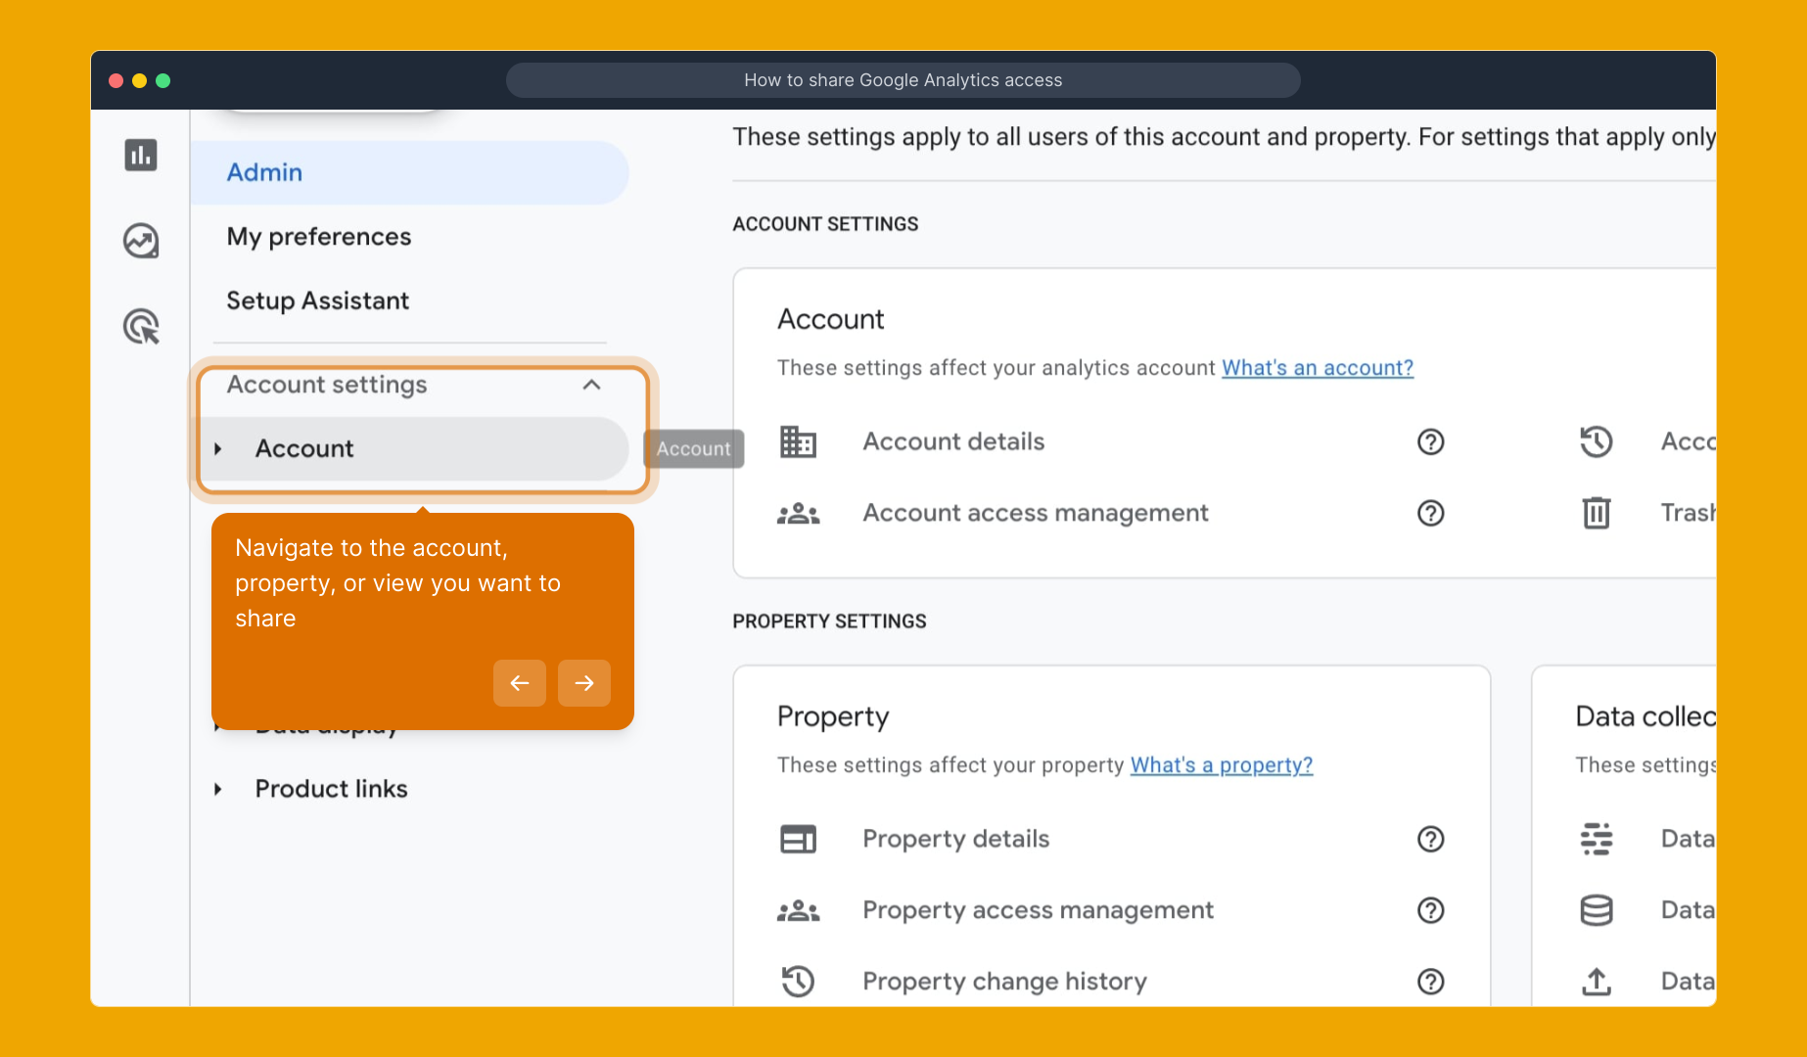
Task: Collapse the Account settings section
Action: (x=592, y=386)
